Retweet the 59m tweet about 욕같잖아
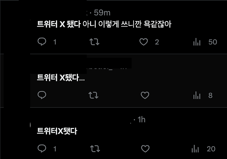Screen dimensions: 227x159 click(95, 42)
